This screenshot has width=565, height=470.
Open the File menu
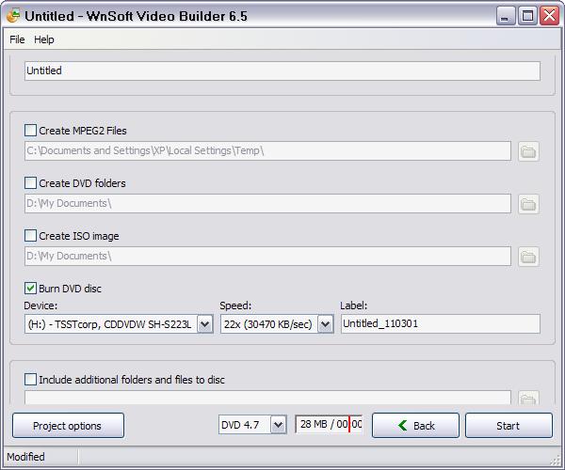pos(17,39)
